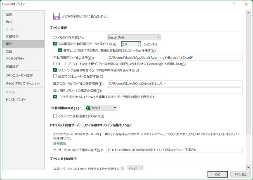Open クイック アクセス ツール バー category
The image size is (253, 180).
(x=23, y=83)
